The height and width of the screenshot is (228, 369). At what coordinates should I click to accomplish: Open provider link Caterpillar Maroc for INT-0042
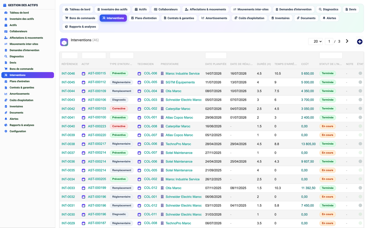tap(178, 109)
